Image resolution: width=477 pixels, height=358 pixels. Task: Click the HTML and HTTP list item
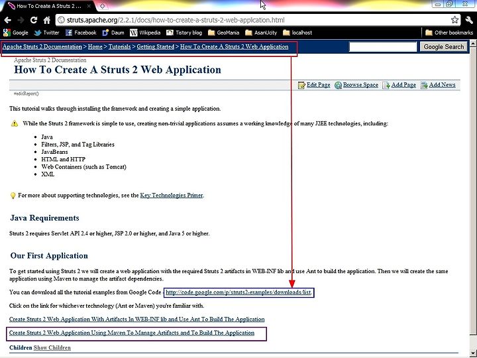[64, 159]
